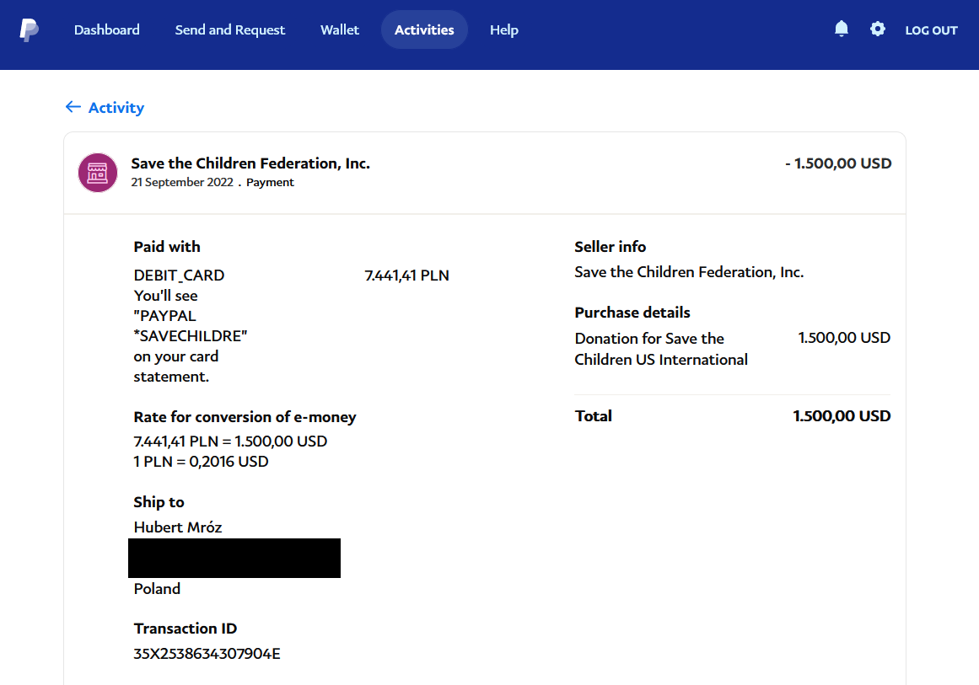Go to the Dashboard tab
Viewport: 979px width, 685px height.
tap(107, 30)
